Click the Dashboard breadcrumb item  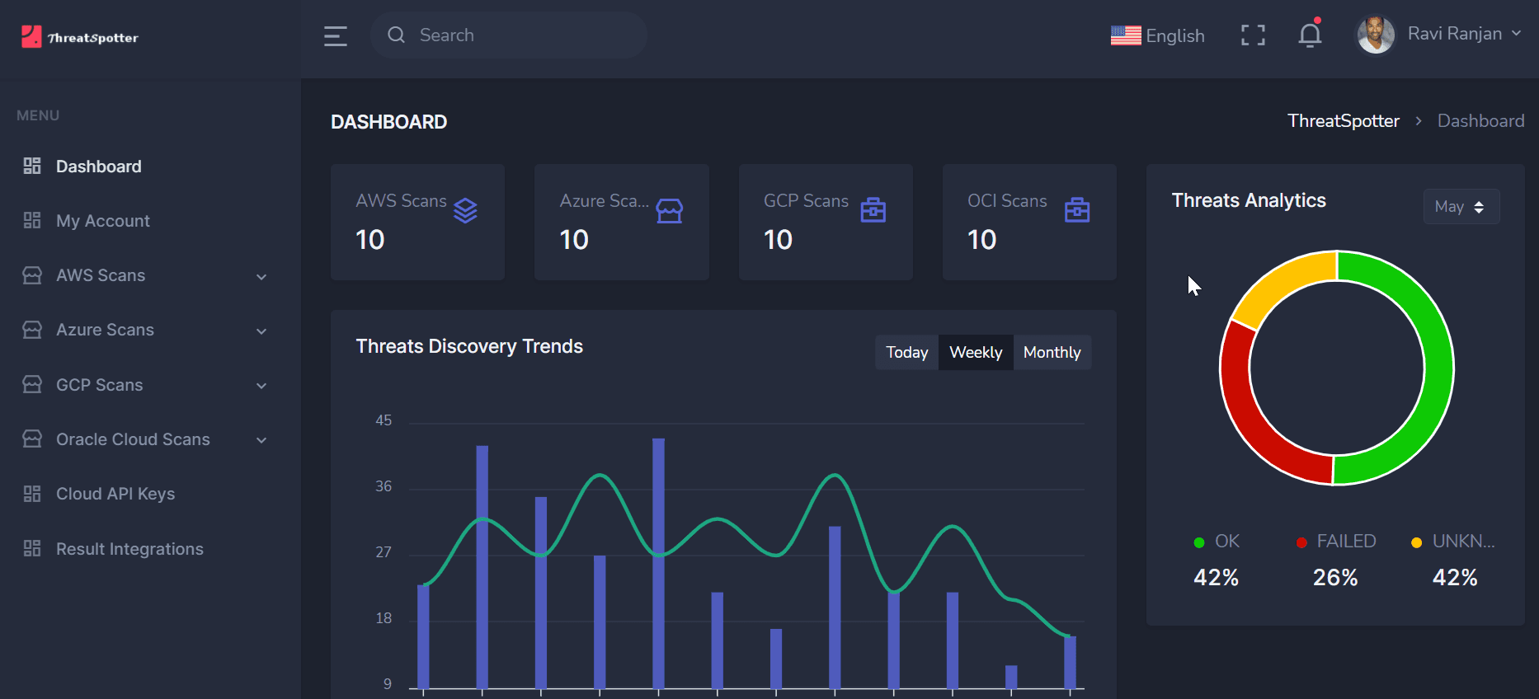1480,121
